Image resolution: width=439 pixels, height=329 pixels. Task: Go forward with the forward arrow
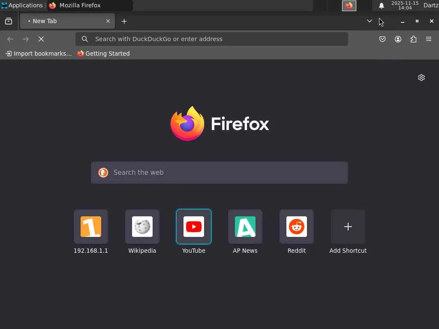25,39
